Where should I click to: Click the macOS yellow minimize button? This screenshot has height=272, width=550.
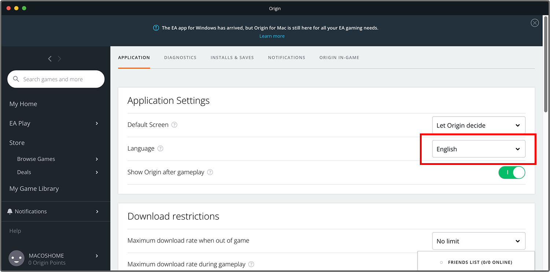tap(16, 8)
